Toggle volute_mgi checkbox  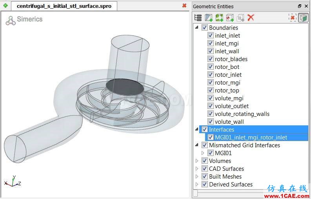pos(211,98)
